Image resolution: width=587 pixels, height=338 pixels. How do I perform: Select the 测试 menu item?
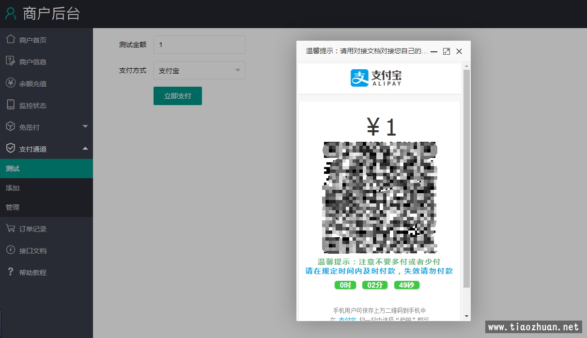click(x=46, y=169)
